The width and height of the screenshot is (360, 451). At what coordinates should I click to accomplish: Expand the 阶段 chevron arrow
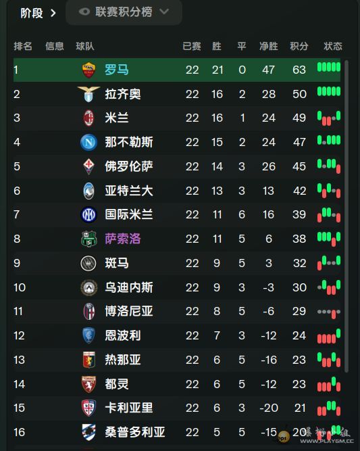pyautogui.click(x=53, y=13)
